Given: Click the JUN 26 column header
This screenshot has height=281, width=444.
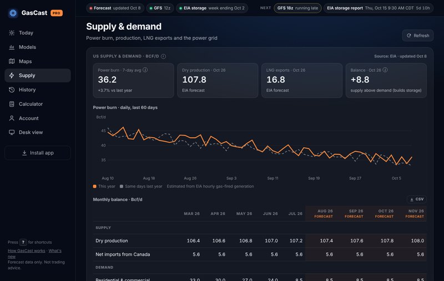Looking at the screenshot, I should click(x=270, y=214).
